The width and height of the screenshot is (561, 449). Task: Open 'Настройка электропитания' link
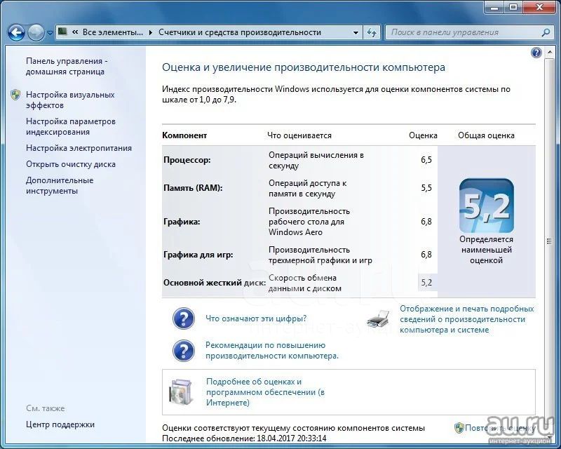(x=79, y=148)
